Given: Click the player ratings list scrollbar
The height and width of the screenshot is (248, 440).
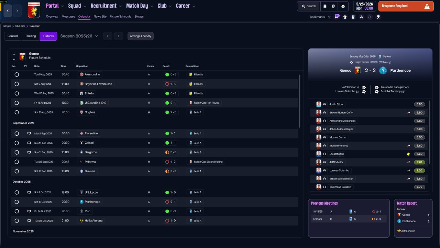Looking at the screenshot, I should (x=429, y=133).
